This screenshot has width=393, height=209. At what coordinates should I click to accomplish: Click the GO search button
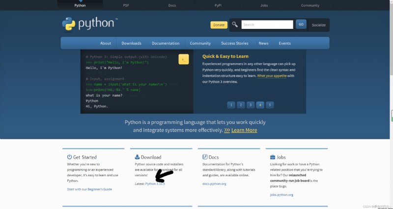[x=301, y=24]
